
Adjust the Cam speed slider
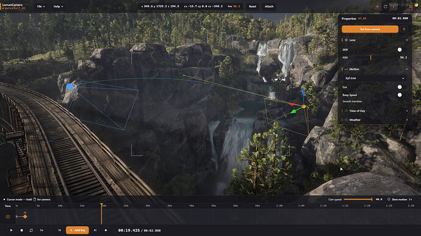pyautogui.click(x=358, y=200)
